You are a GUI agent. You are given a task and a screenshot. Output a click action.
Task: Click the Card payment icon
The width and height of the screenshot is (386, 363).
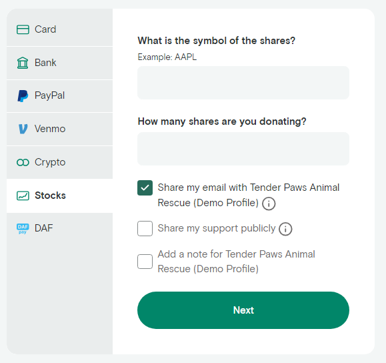pyautogui.click(x=23, y=29)
